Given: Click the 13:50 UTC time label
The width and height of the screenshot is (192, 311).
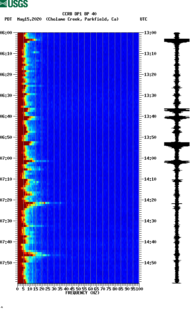Looking at the screenshot, I should pyautogui.click(x=150, y=137).
